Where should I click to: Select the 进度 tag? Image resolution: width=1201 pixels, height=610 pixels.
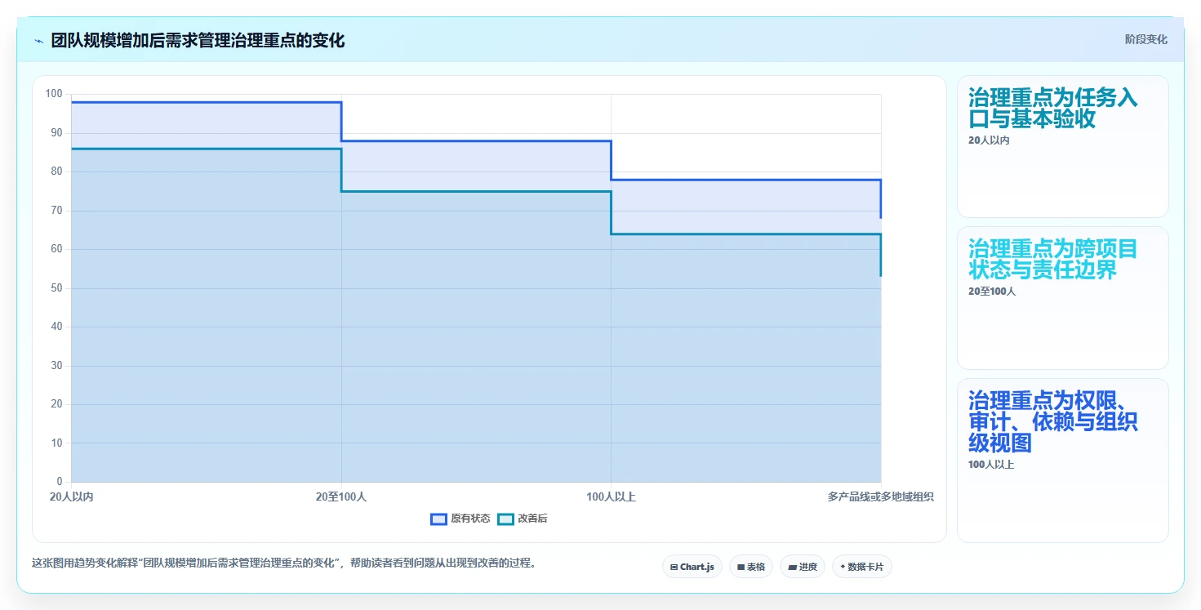pos(803,567)
